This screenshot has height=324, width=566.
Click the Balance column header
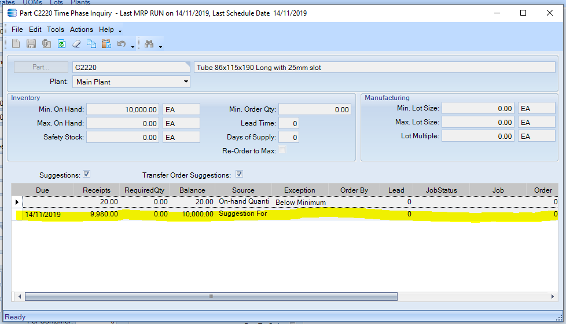click(192, 190)
